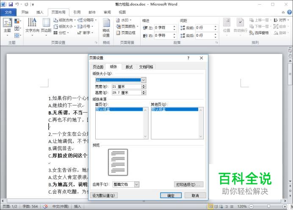Open the 主题 themes gallery button
The width and height of the screenshot is (293, 210).
7,27
